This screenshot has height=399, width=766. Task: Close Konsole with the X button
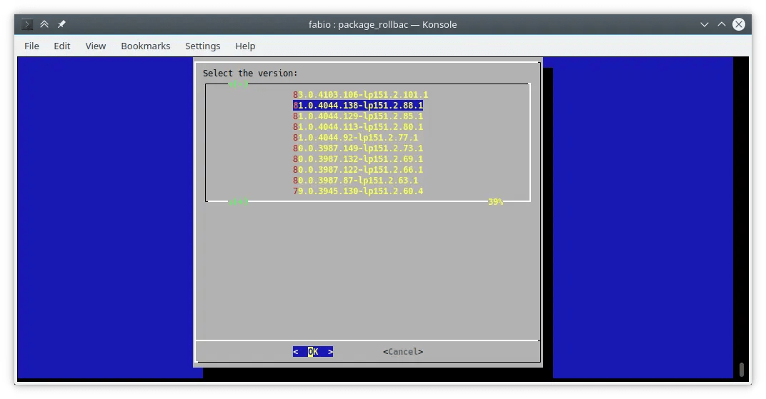739,24
